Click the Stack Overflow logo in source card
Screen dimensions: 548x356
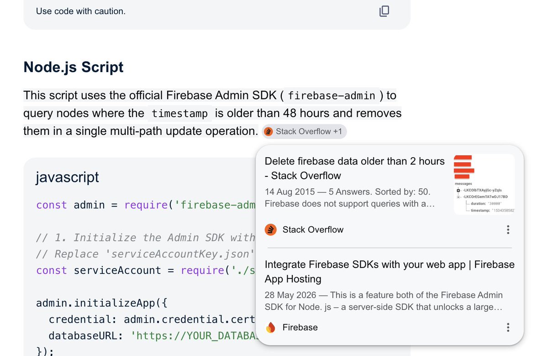[271, 230]
